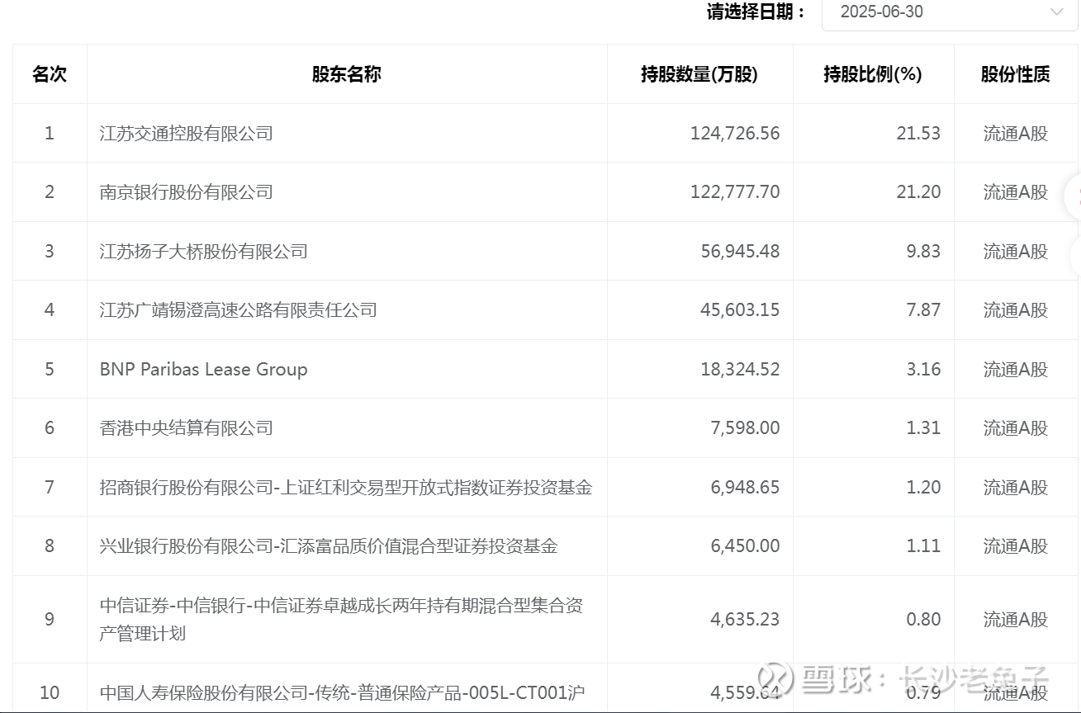Select the 中信证券卓越成长 asset plan shareholder
The image size is (1081, 713).
click(342, 619)
